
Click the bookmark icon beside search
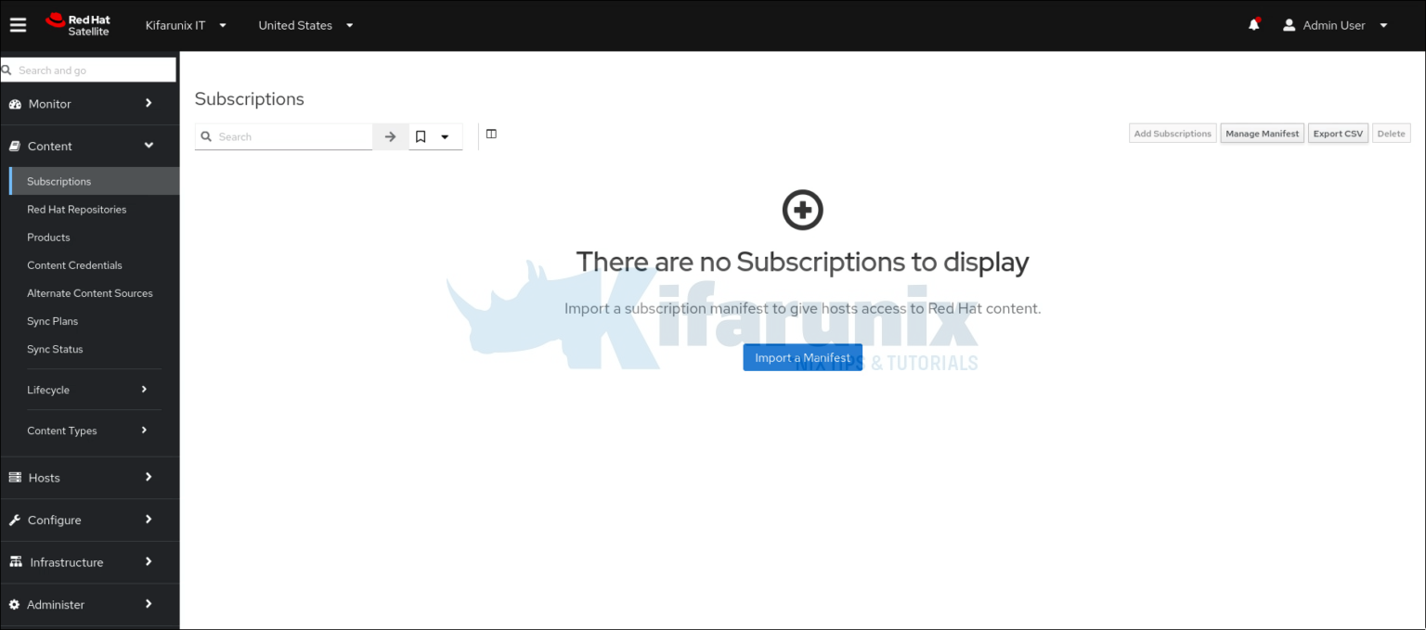click(x=421, y=135)
